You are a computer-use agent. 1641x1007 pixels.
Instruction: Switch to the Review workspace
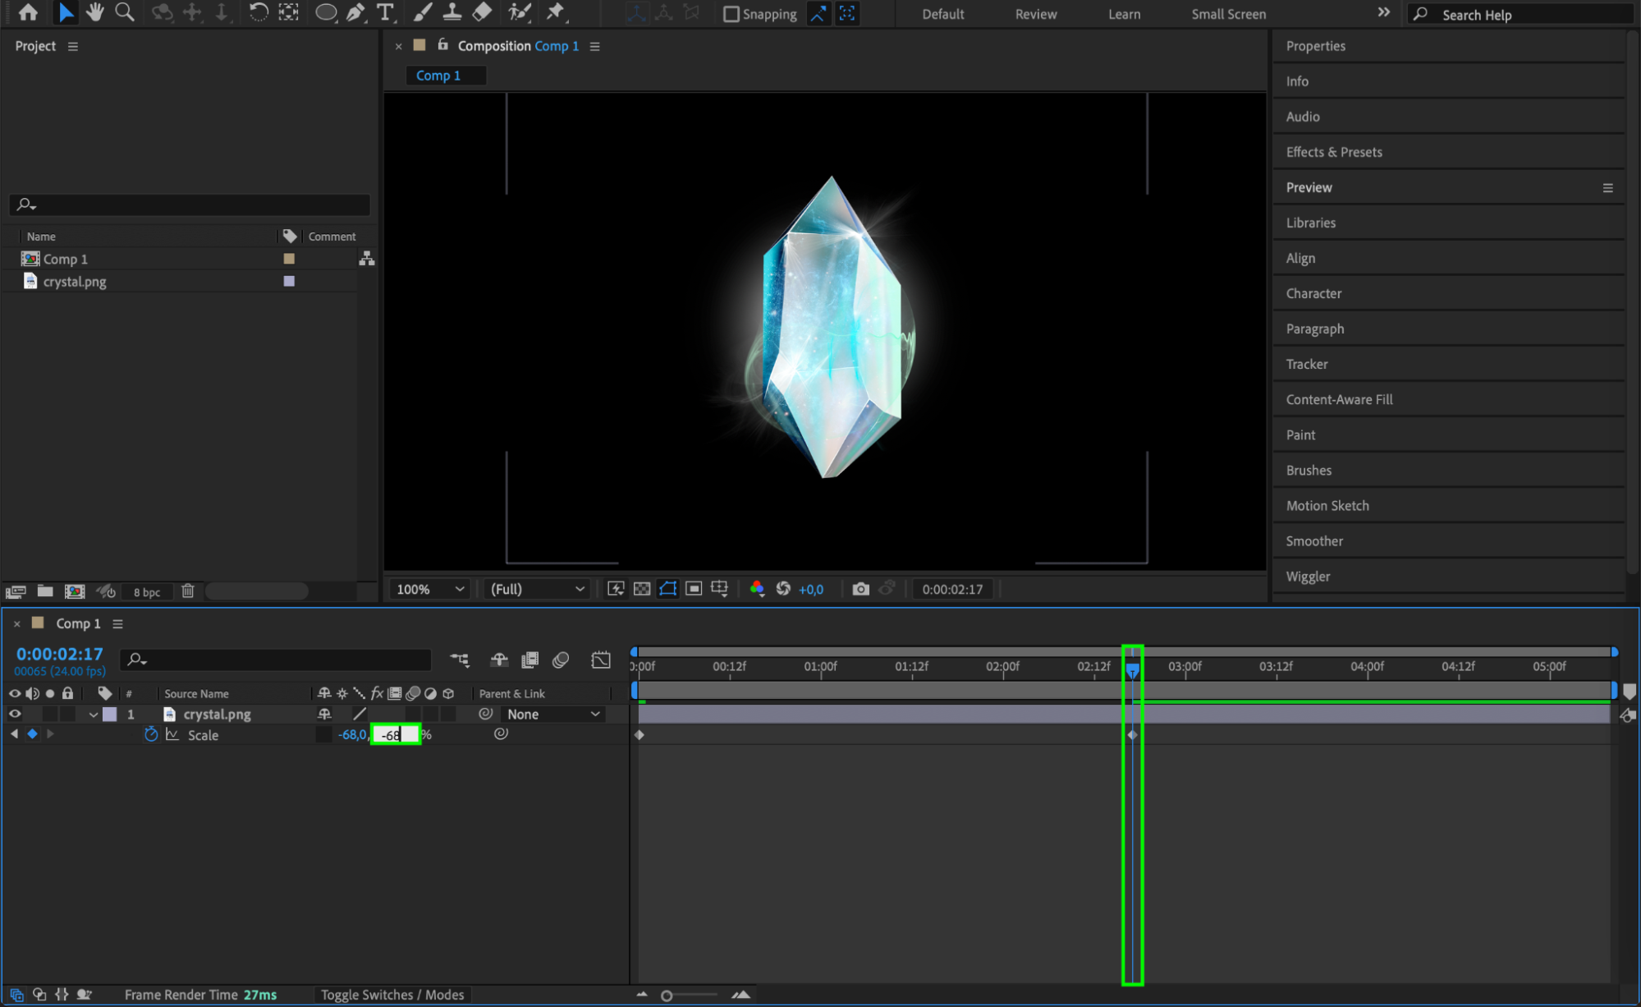click(x=1036, y=14)
